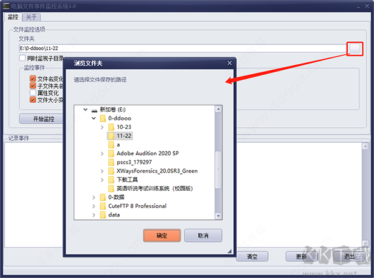Click the folder tree scroll-up arrow

tap(218, 109)
